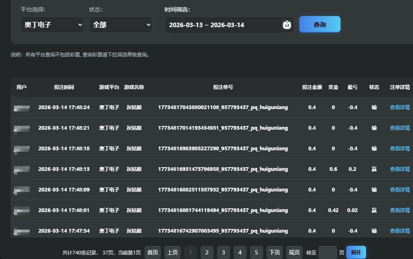
Task: Jump to page 5 in pagination
Action: coord(256,252)
